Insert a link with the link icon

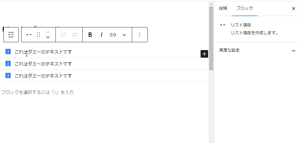pos(113,35)
